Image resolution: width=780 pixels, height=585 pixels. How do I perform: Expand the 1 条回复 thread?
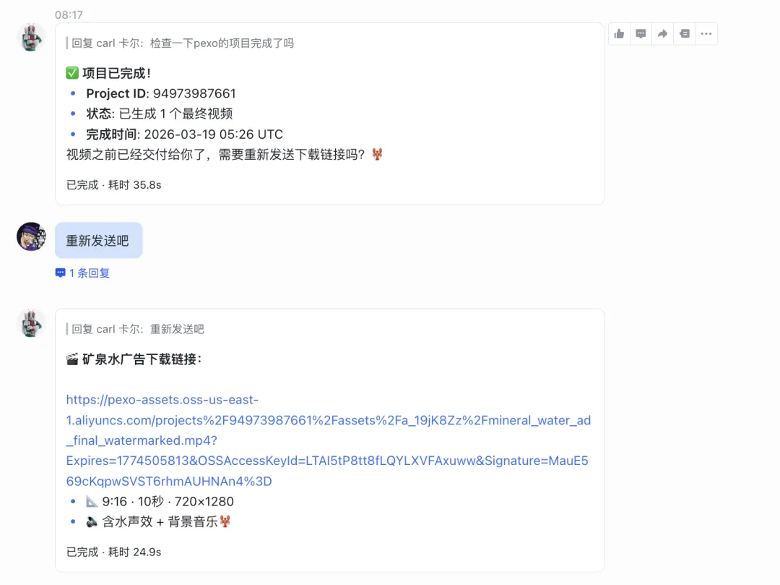82,273
